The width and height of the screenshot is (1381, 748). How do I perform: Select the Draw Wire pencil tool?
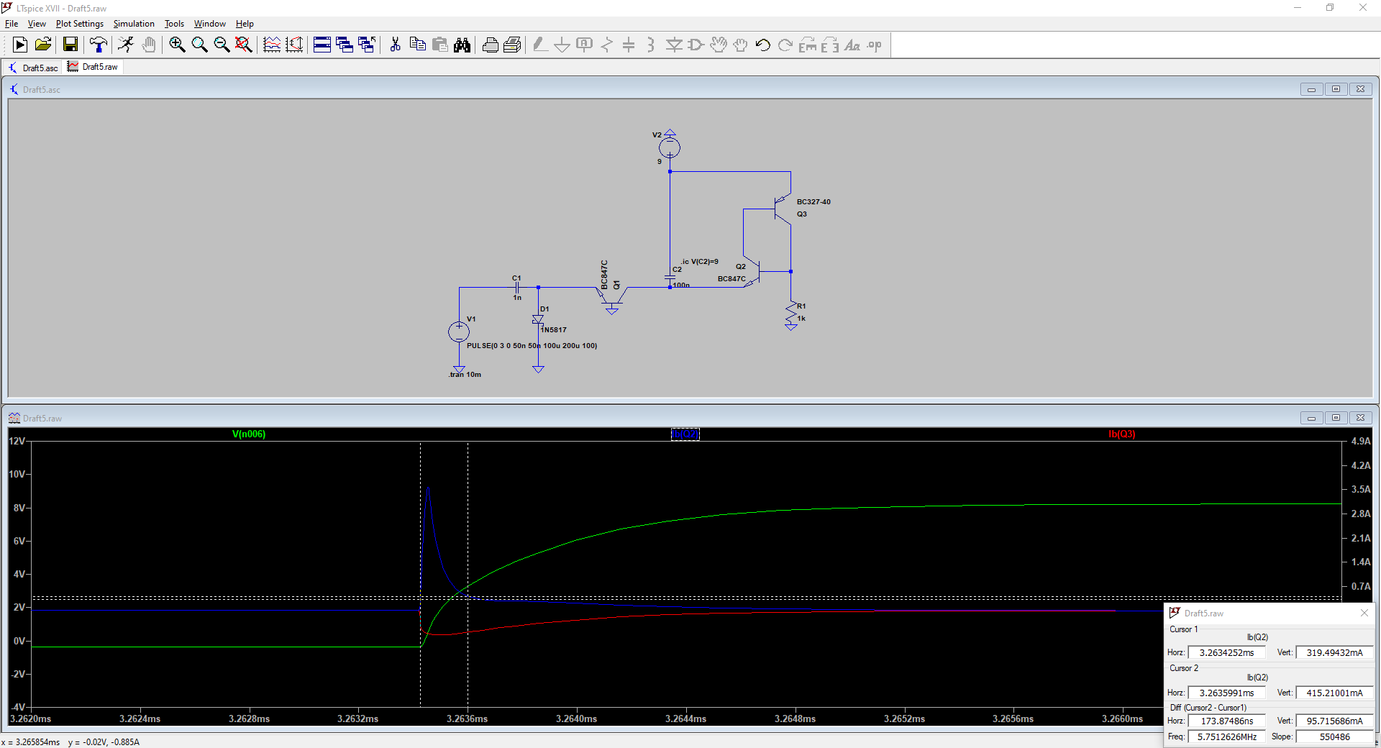[x=540, y=45]
